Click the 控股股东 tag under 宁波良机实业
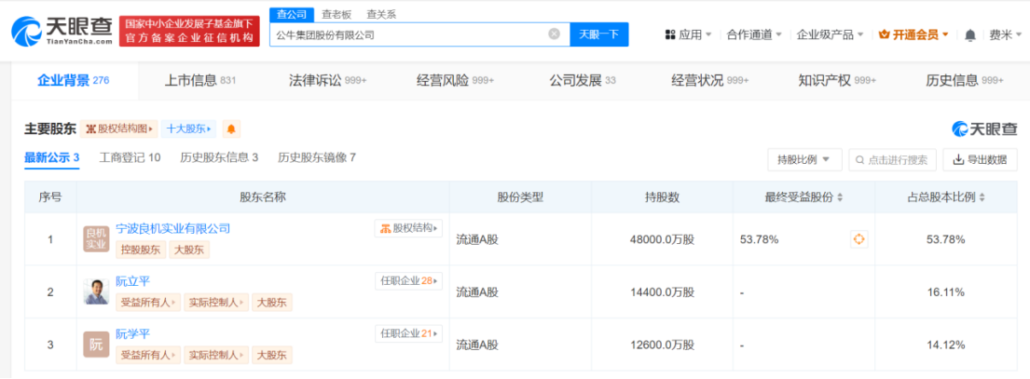The height and width of the screenshot is (379, 1030). click(x=142, y=250)
